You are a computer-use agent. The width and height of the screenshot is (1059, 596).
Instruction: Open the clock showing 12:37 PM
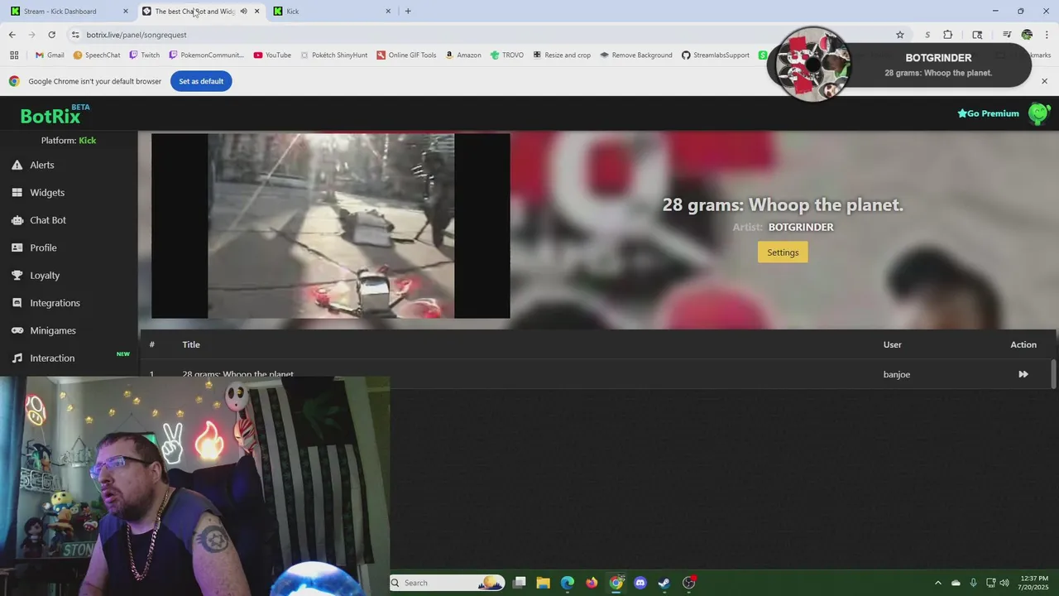[x=1033, y=583]
